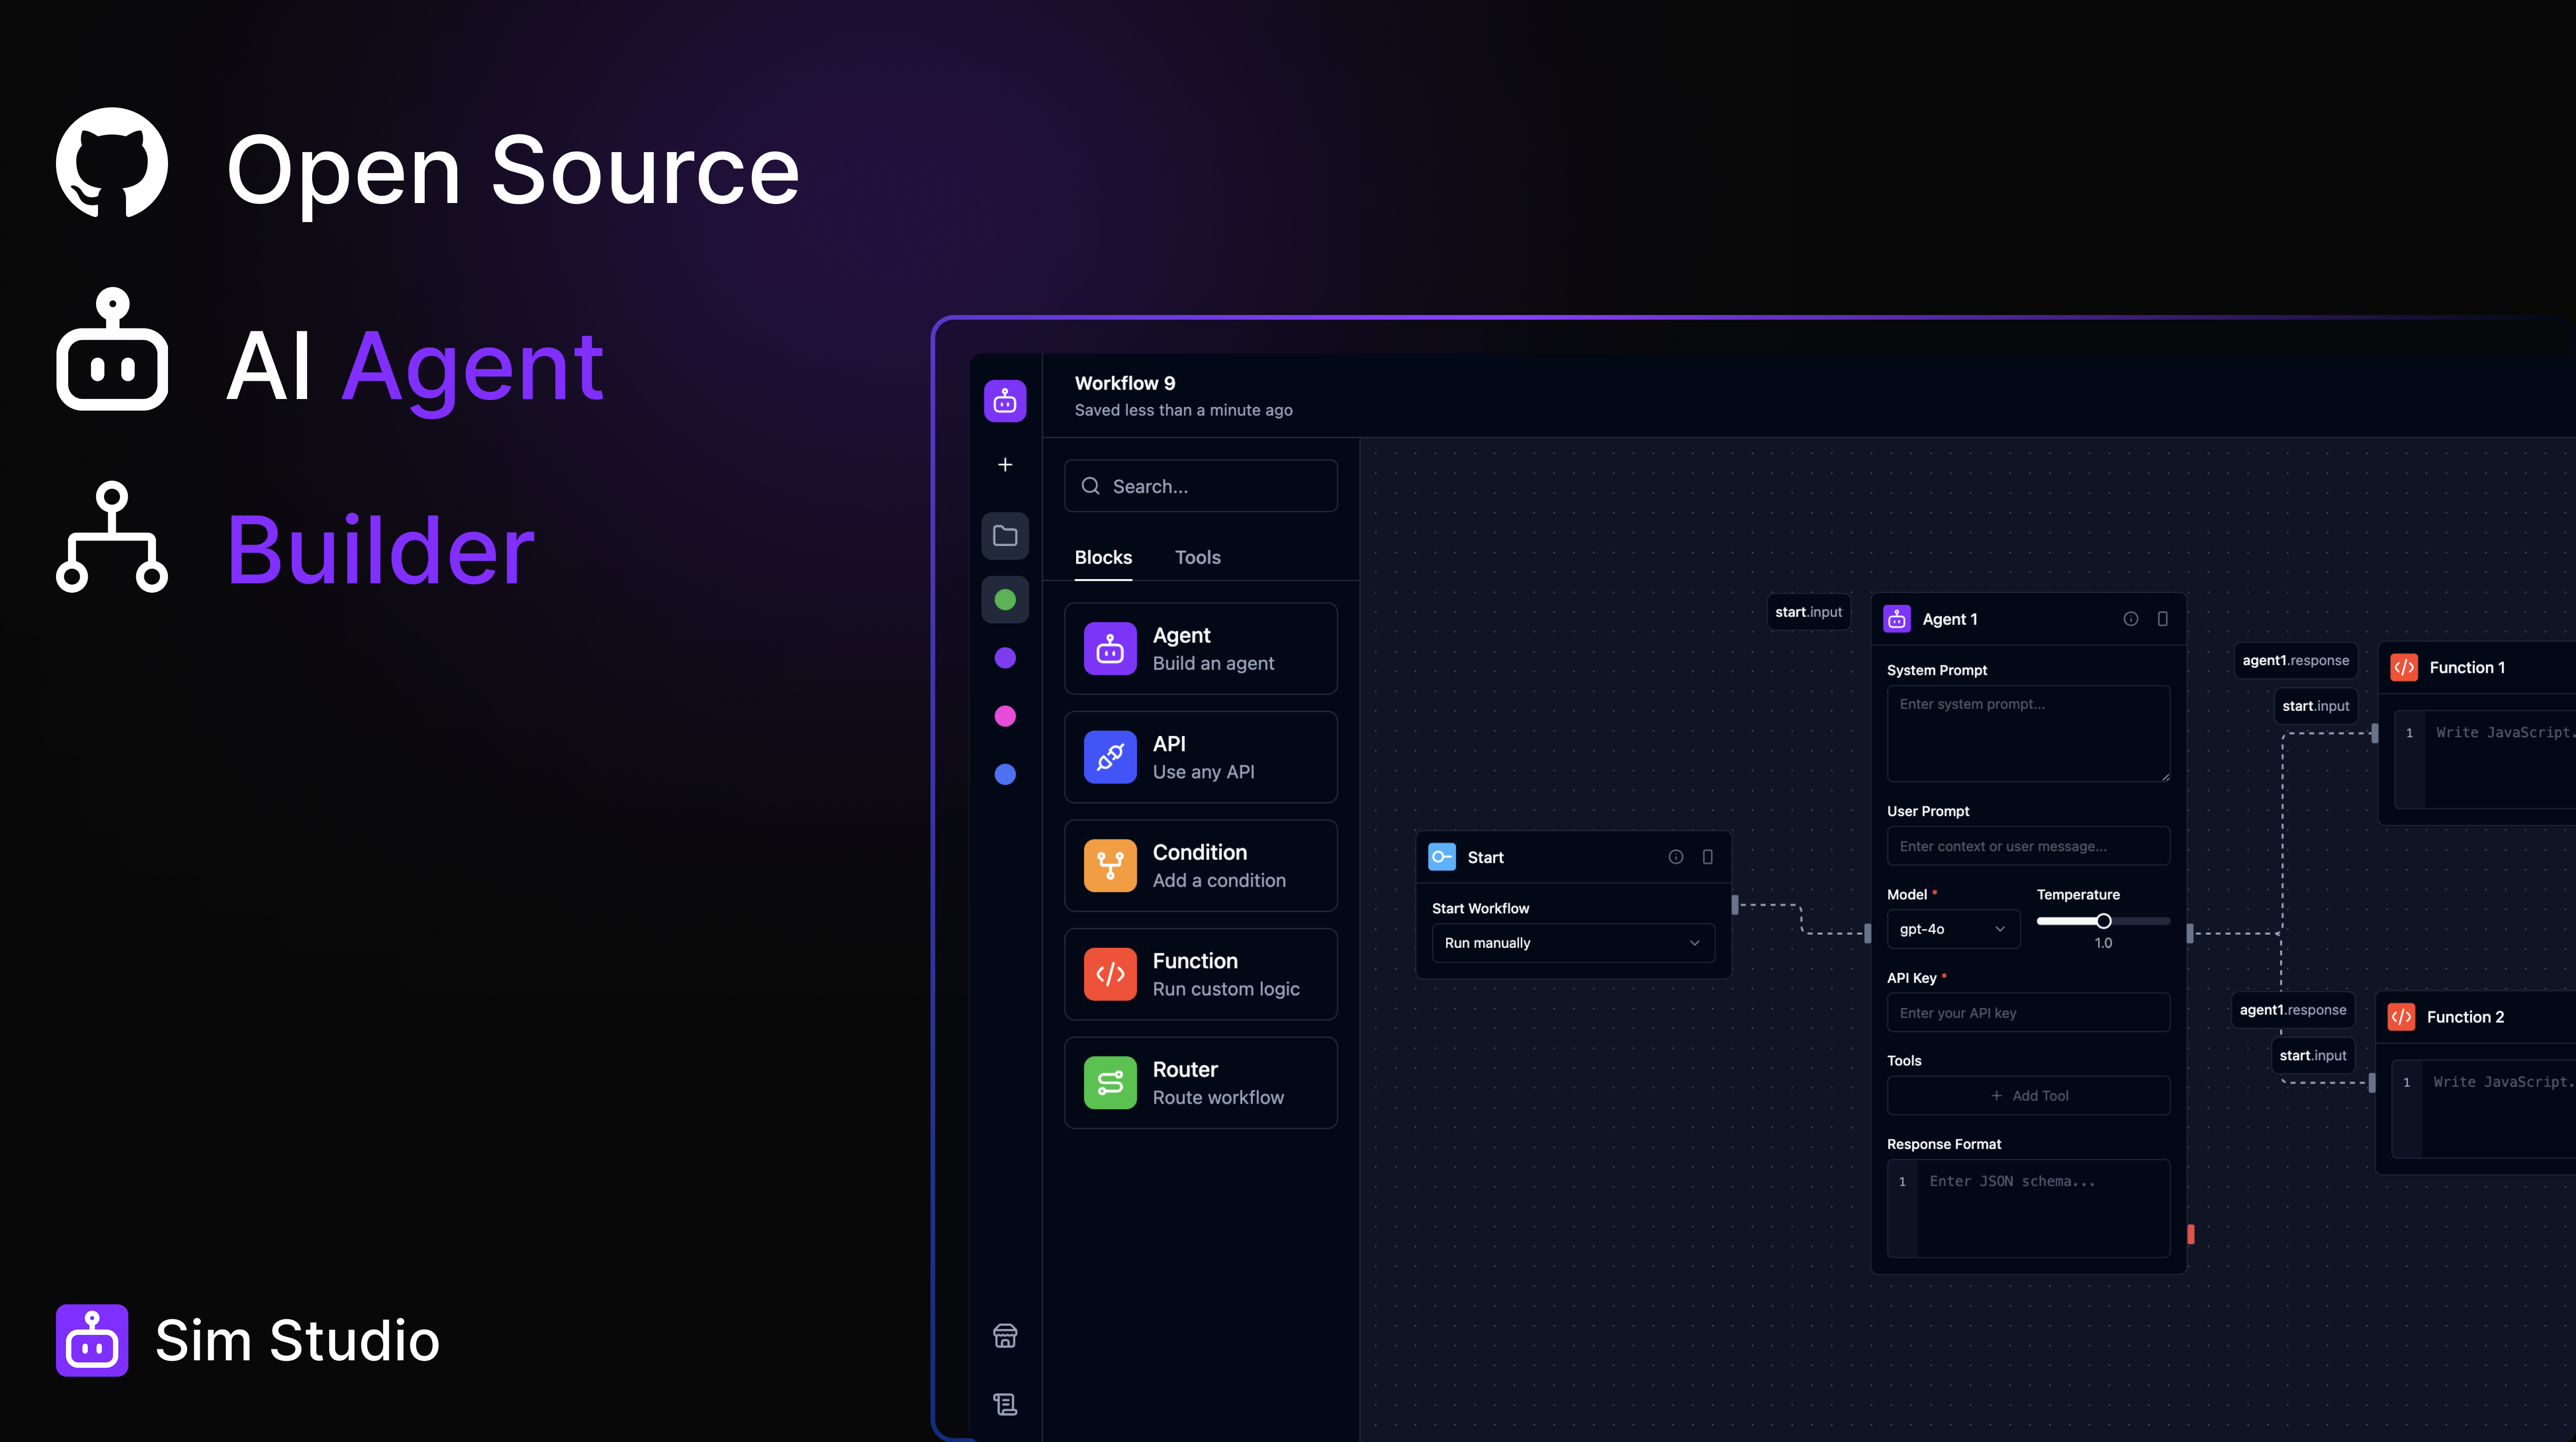Toggle the Agent 1 block handle orientation icon
Image resolution: width=2576 pixels, height=1442 pixels.
(x=2163, y=619)
